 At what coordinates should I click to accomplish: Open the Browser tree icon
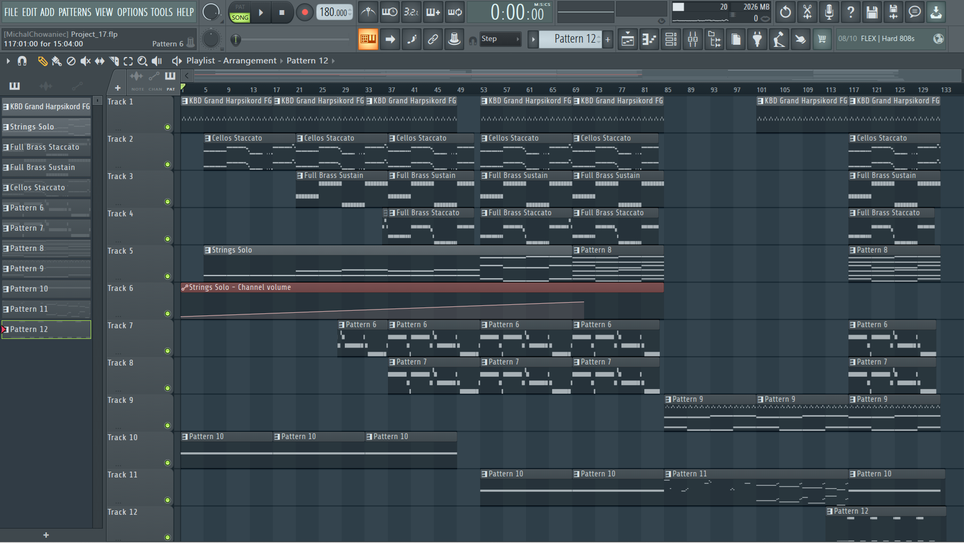pos(714,39)
